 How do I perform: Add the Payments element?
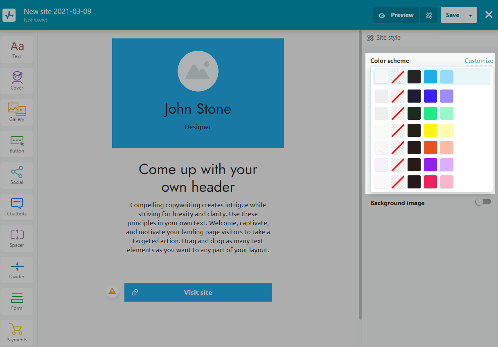coord(17,333)
